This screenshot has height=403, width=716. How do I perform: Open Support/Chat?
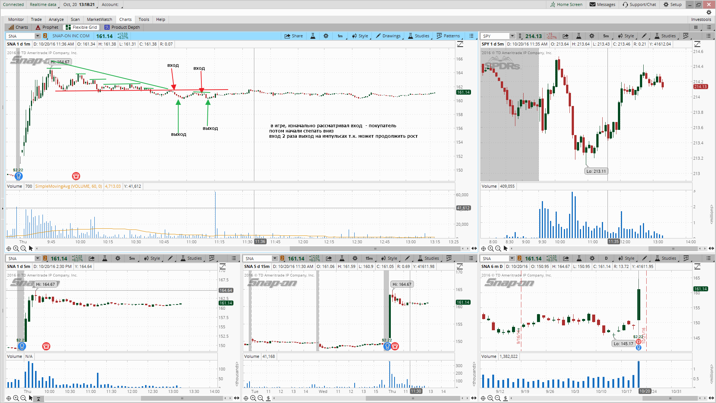[639, 4]
